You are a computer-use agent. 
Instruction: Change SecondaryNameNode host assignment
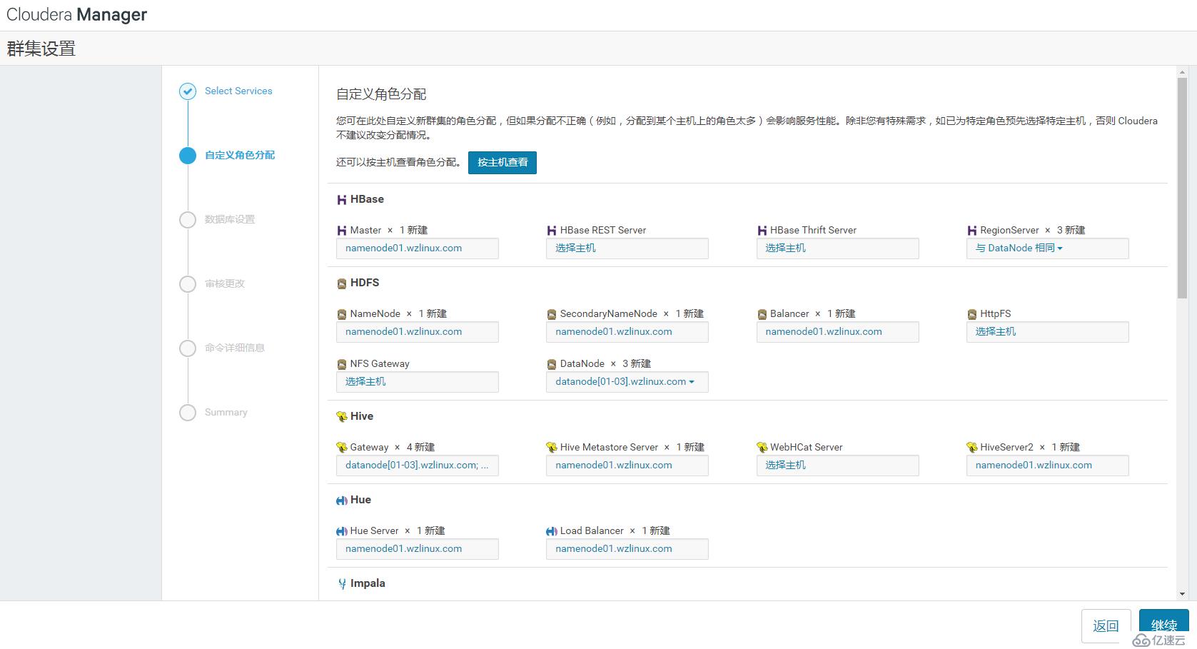coord(627,332)
